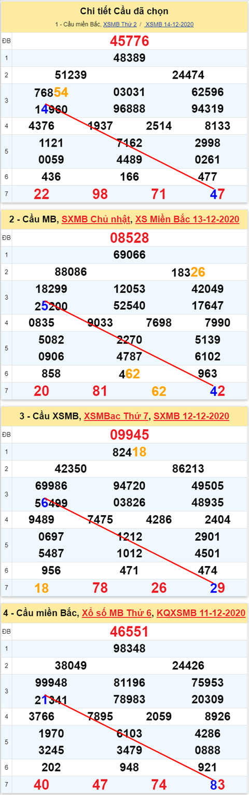This screenshot has height=795, width=249.
Task: Click the header Chi tiết Cầu đã chọn
Action: [125, 11]
